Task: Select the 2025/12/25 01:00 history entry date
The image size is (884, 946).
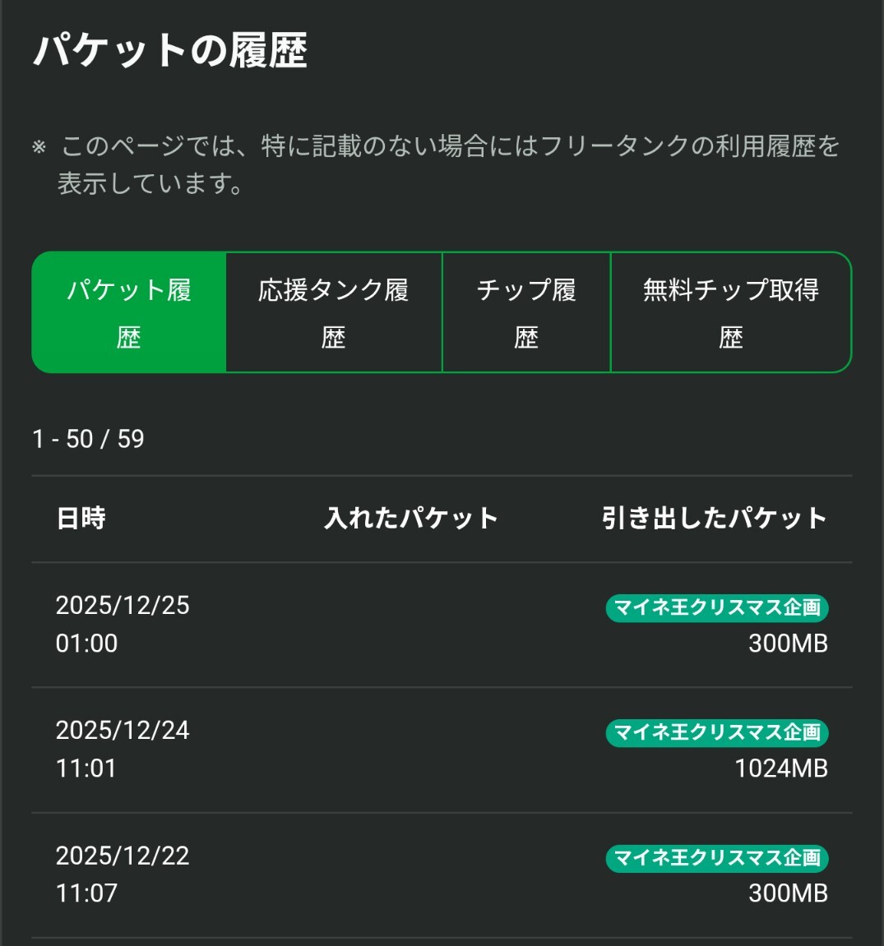Action: [x=123, y=624]
